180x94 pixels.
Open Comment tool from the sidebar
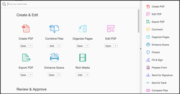(x=157, y=29)
